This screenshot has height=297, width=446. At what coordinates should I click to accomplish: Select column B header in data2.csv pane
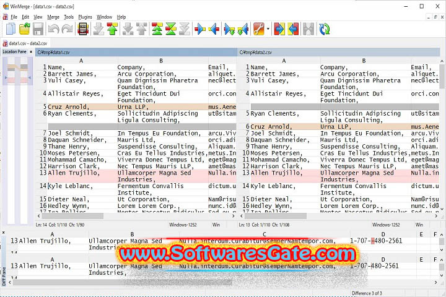[x=364, y=61]
